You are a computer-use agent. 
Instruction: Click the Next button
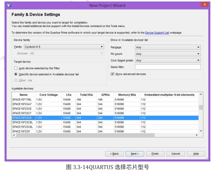tap(135, 154)
